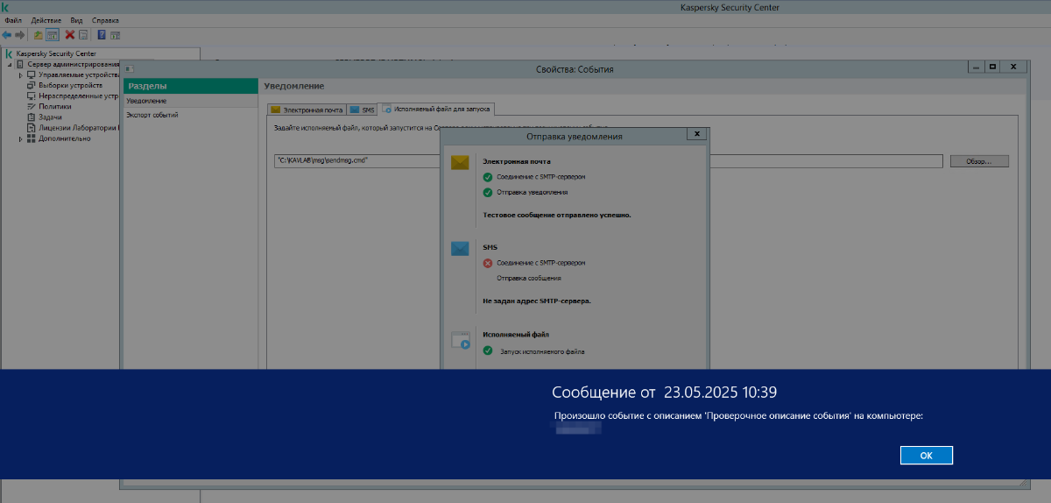Click the Kaspersky logo in title bar
Screen dimensions: 1051x503
[6, 7]
